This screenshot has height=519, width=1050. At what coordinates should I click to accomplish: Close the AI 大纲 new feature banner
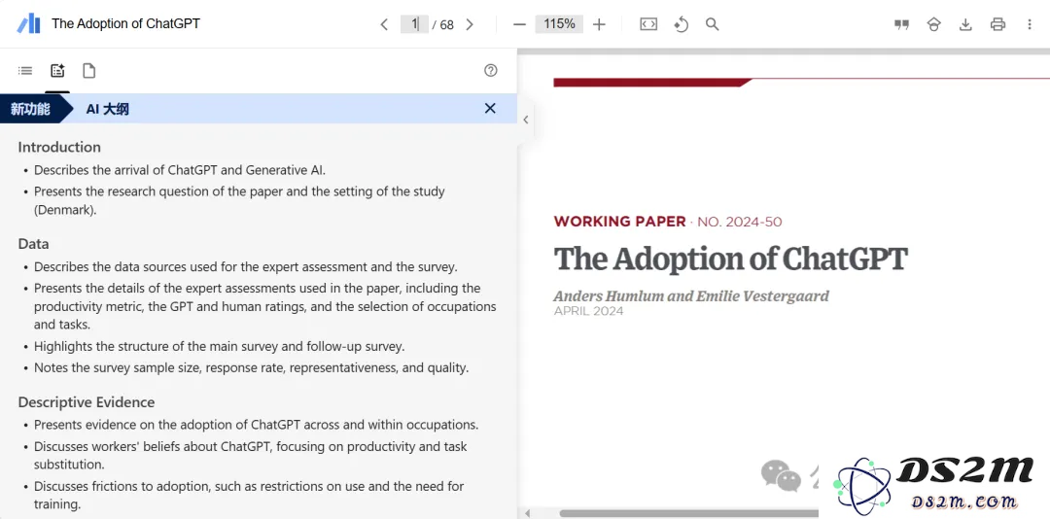pos(490,109)
